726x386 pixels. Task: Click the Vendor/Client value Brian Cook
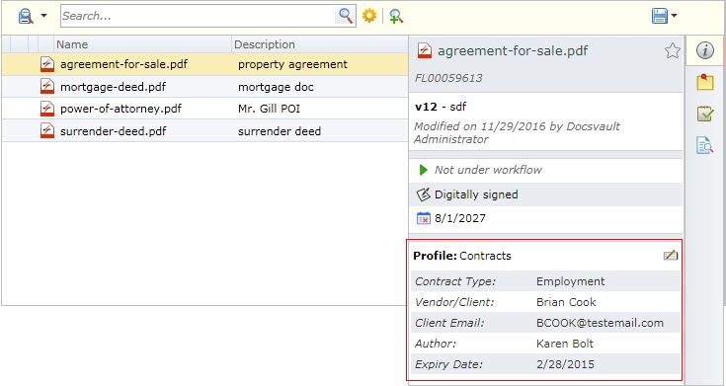566,302
